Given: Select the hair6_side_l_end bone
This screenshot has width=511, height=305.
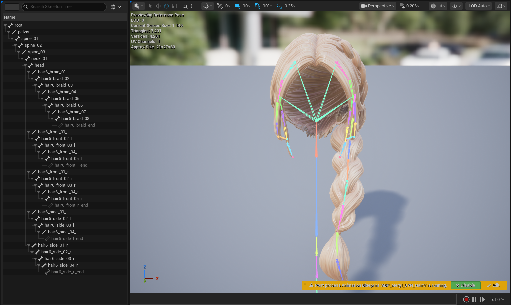Looking at the screenshot, I should pos(67,239).
